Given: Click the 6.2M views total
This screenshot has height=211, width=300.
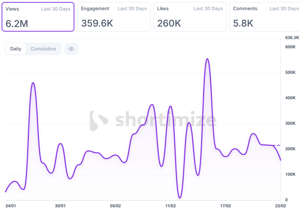Looking at the screenshot, I should pos(17,24).
